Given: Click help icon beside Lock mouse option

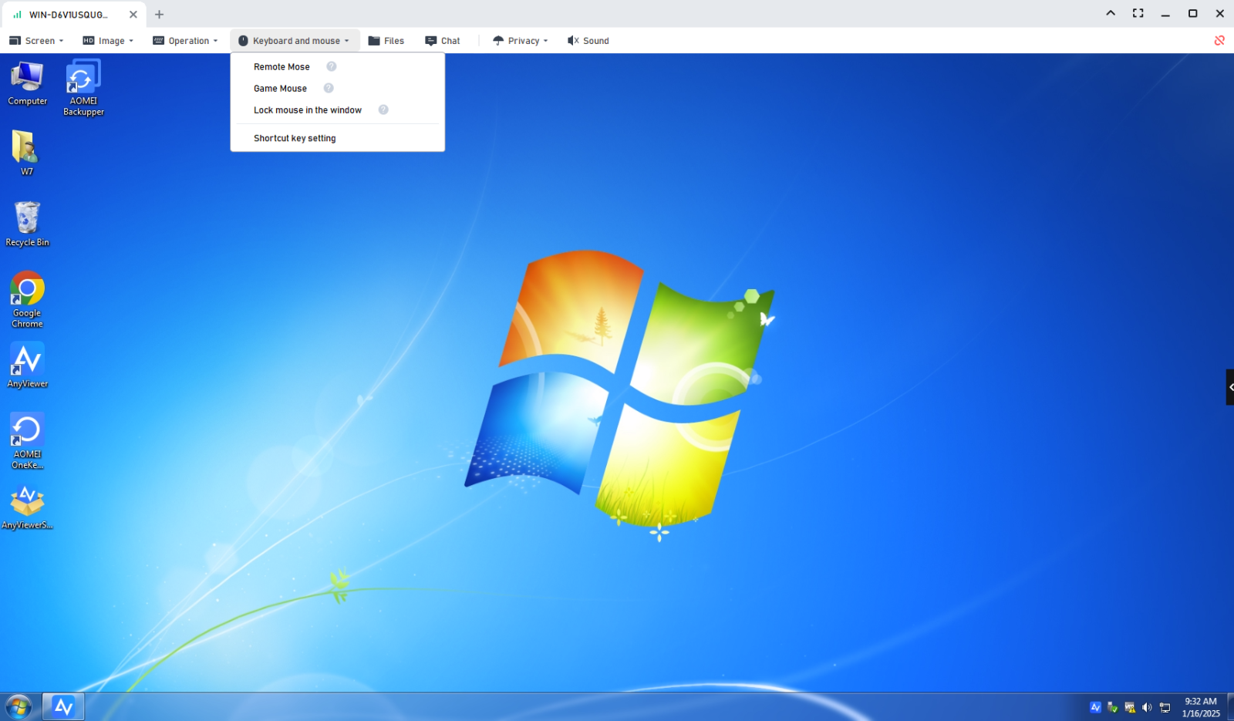Looking at the screenshot, I should (383, 109).
